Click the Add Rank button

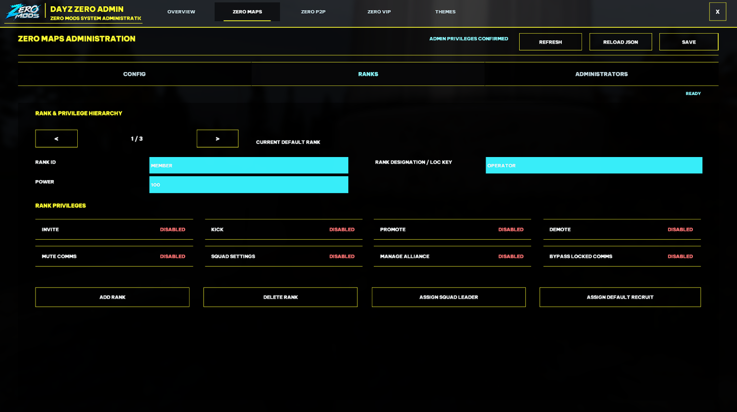tap(112, 297)
